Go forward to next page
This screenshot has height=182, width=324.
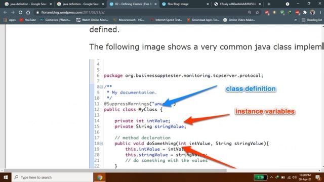point(13,12)
